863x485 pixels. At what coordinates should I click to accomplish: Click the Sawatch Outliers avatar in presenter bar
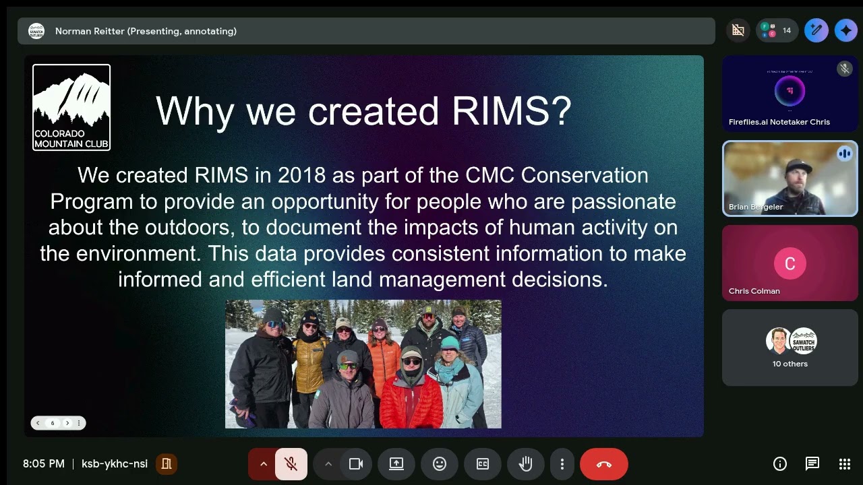click(x=36, y=31)
